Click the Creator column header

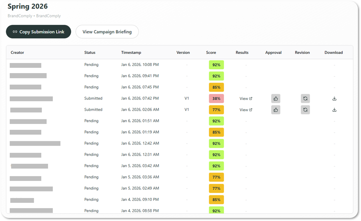(17, 52)
